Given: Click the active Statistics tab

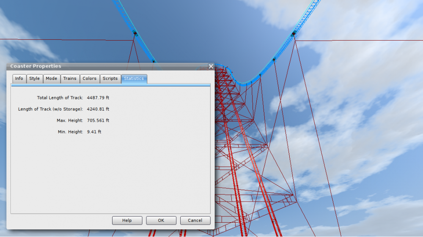Looking at the screenshot, I should [134, 79].
